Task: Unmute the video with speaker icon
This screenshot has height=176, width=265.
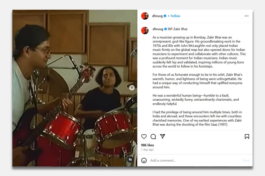Action: tap(130, 160)
